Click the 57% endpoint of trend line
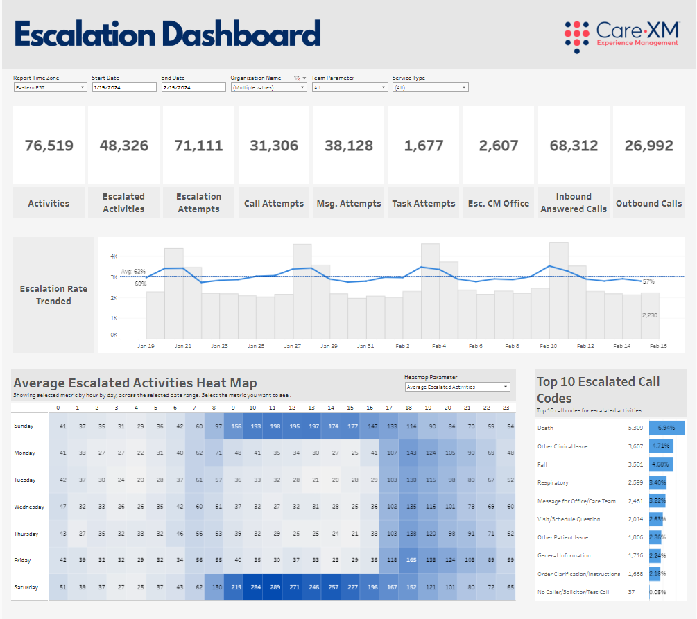Image resolution: width=697 pixels, height=619 pixels. [x=641, y=281]
